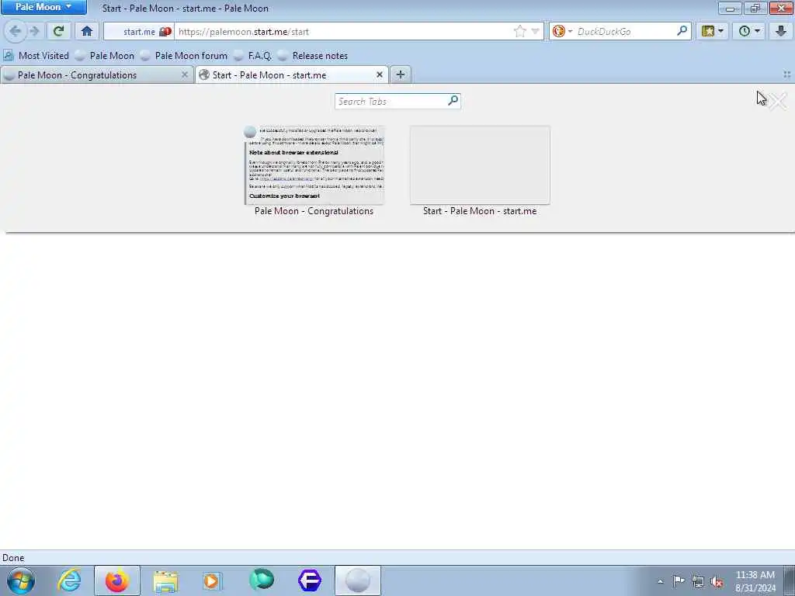Show hidden system tray icons
795x596 pixels.
point(660,582)
